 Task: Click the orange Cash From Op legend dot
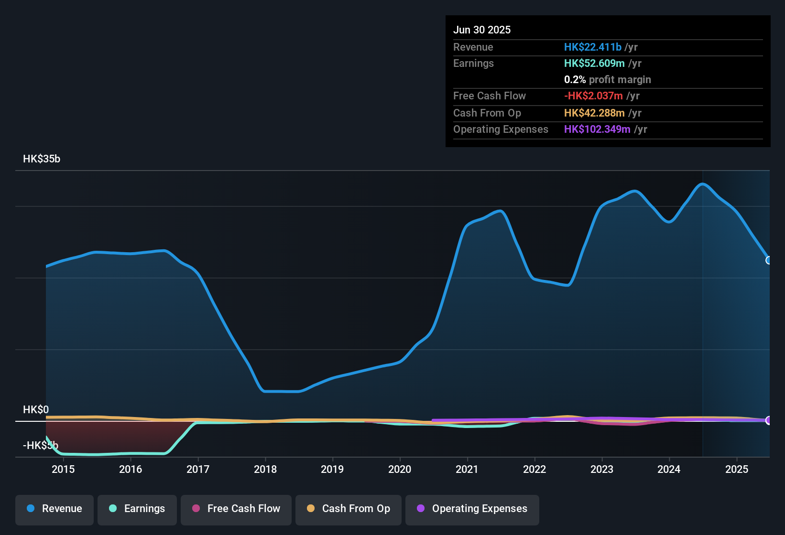coord(311,509)
